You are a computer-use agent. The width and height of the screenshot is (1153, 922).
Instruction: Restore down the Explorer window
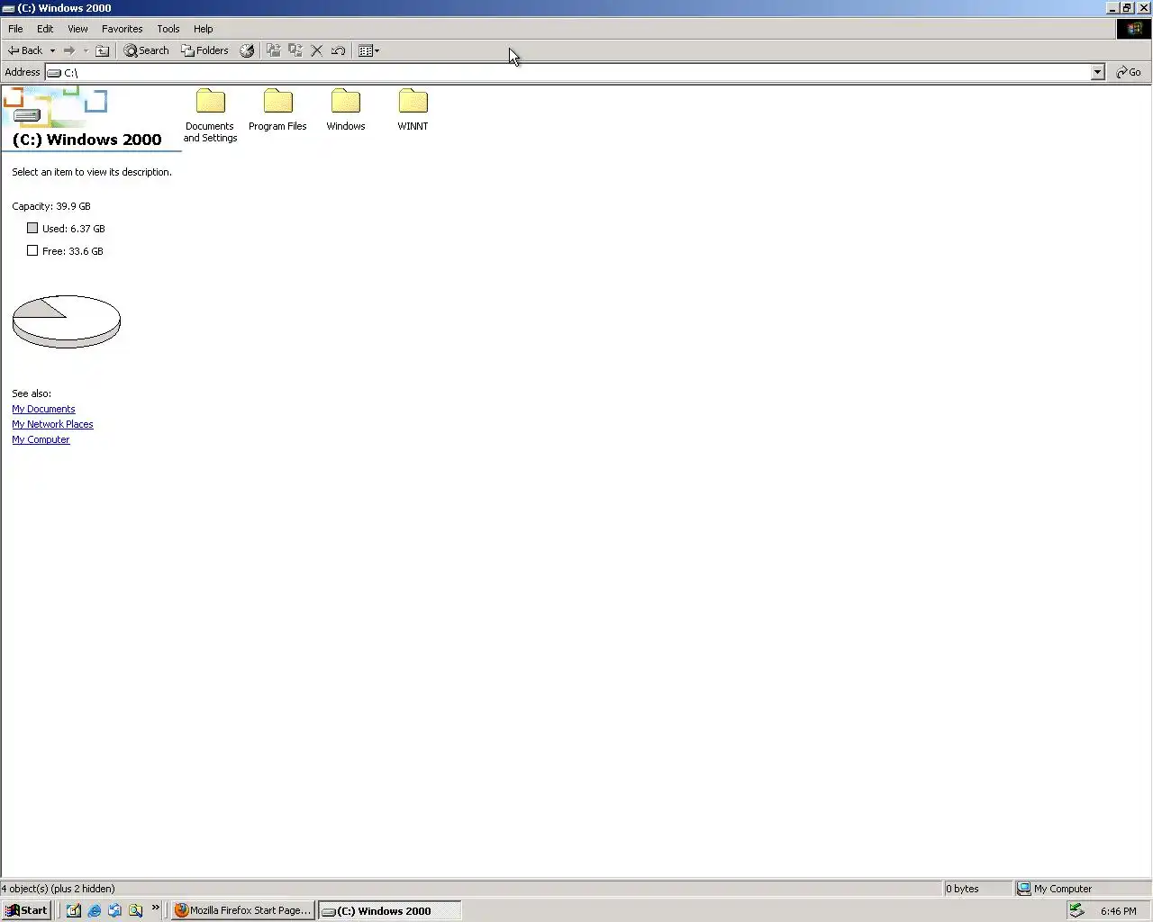[x=1127, y=8]
